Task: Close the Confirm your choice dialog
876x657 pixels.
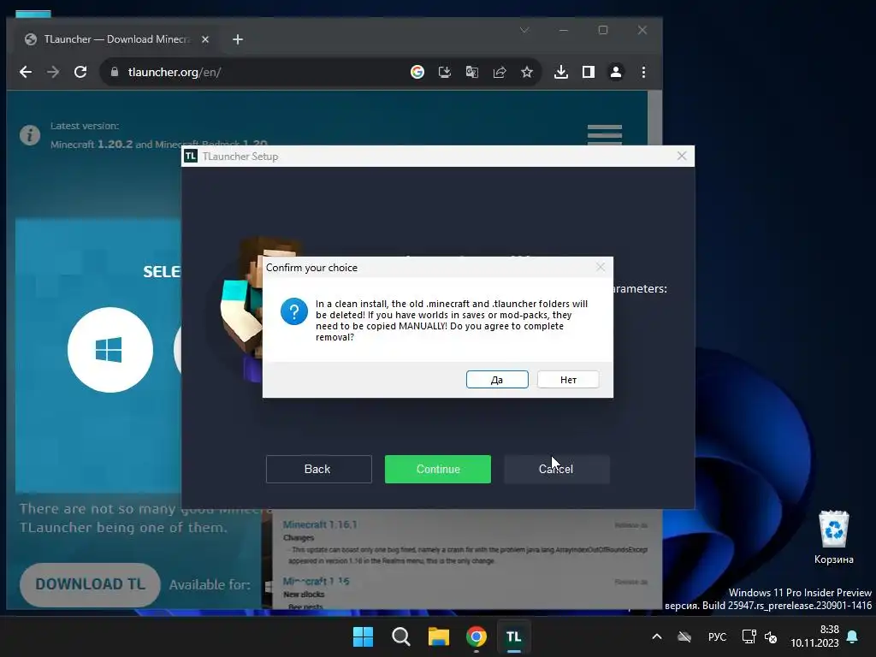Action: [601, 267]
